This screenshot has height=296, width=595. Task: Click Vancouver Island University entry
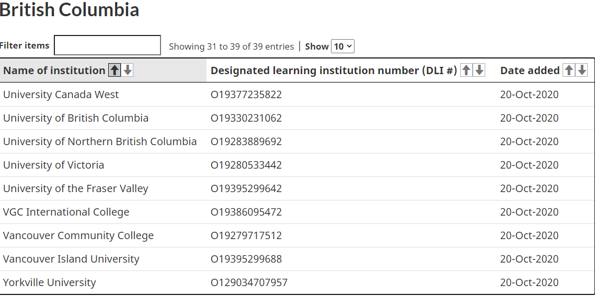click(x=71, y=259)
